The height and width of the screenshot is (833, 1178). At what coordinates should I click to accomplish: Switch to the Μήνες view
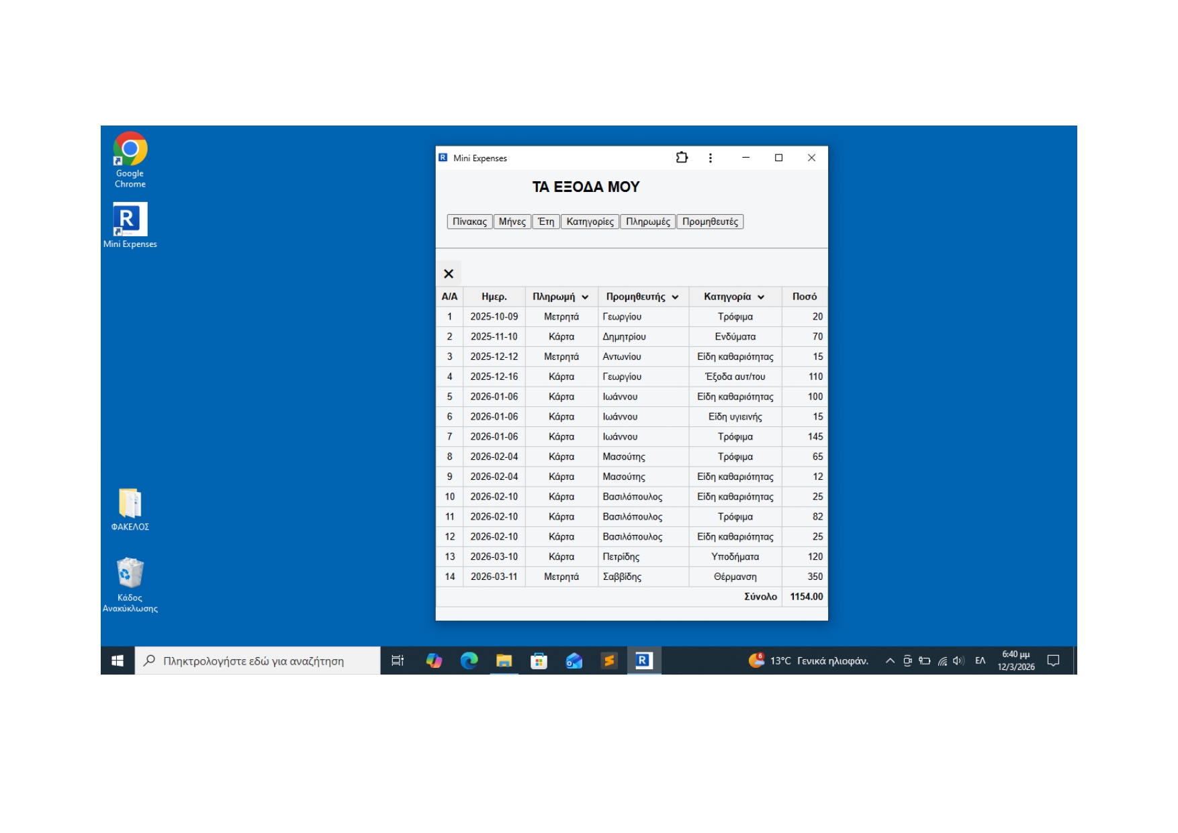(512, 222)
